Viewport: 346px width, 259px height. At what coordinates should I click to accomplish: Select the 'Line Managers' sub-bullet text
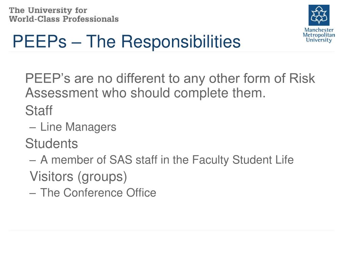tap(78, 127)
